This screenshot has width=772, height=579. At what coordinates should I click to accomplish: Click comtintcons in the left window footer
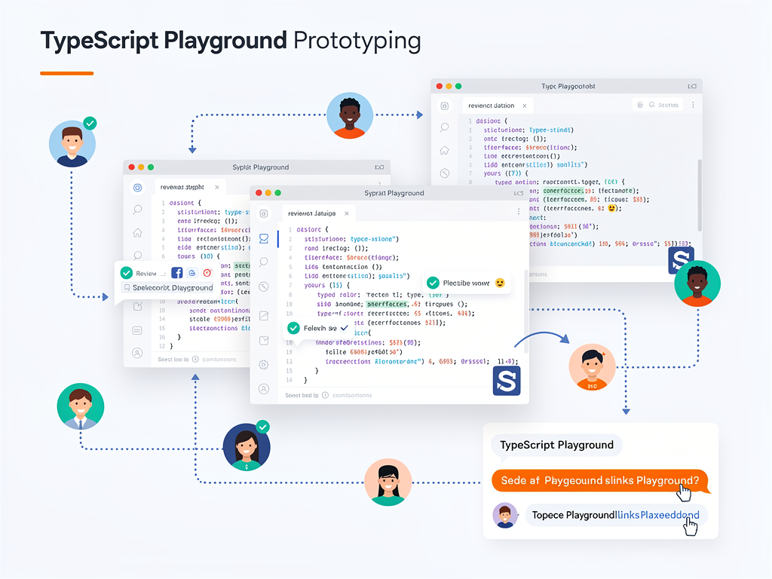pyautogui.click(x=219, y=360)
